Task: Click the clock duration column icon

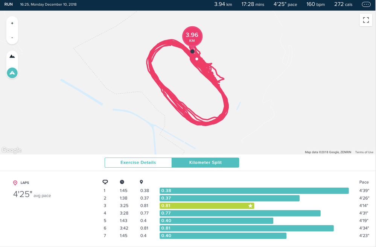Action: [122, 182]
